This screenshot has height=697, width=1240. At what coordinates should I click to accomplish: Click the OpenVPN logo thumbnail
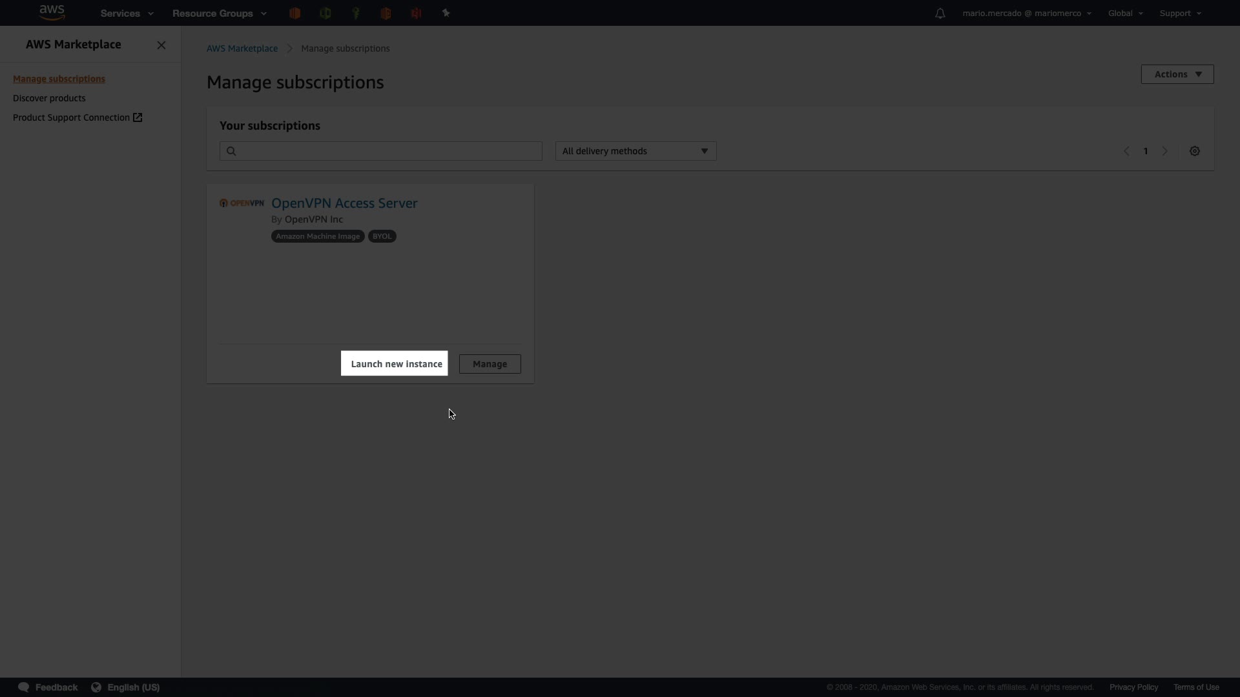[x=242, y=203]
